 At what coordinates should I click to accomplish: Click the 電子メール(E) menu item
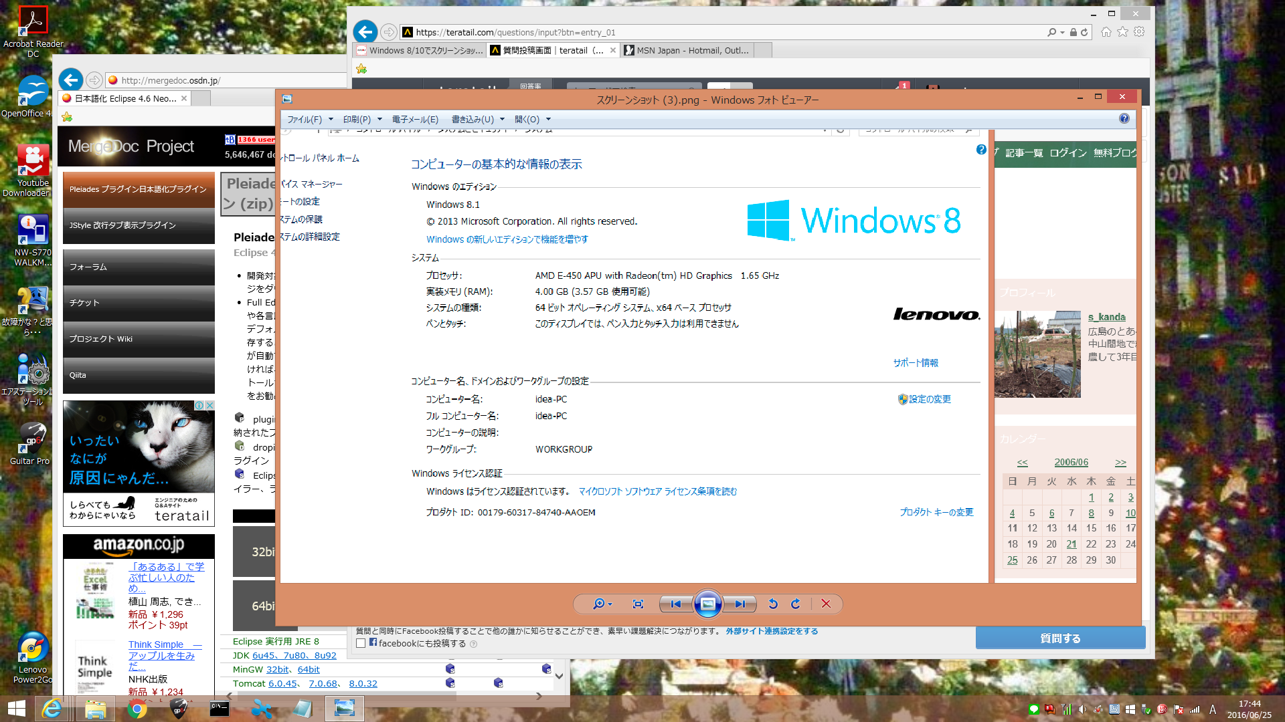point(415,120)
